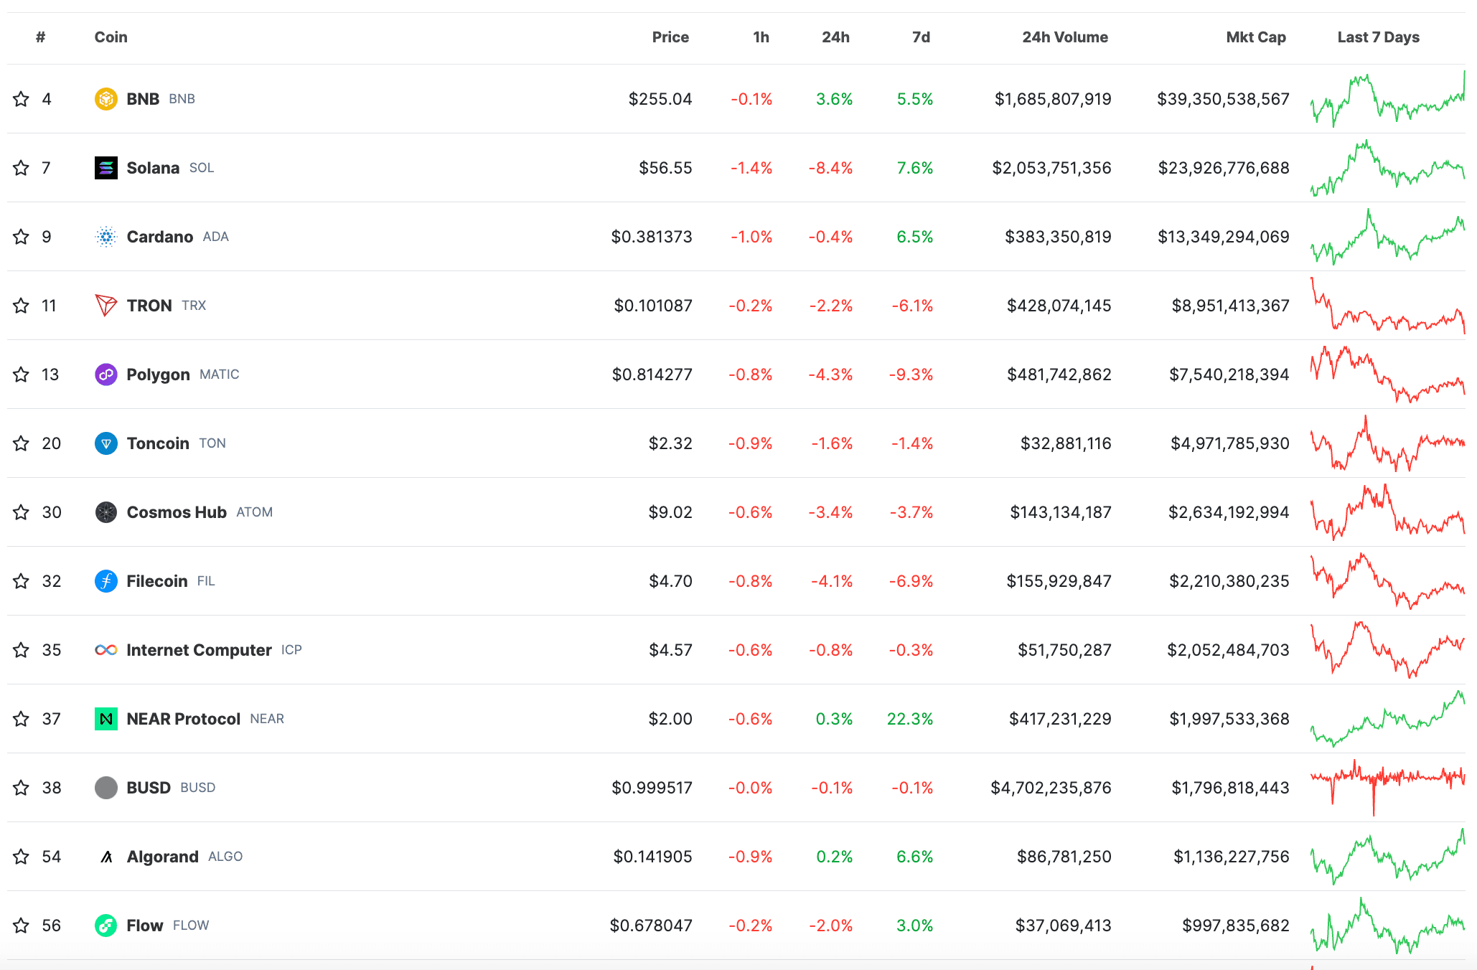Viewport: 1477px width, 970px height.
Task: Click the Flow coin logo icon
Action: click(x=105, y=926)
